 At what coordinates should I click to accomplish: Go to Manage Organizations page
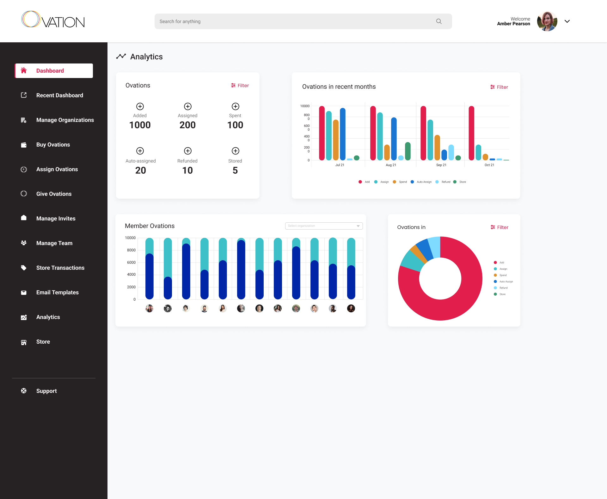pyautogui.click(x=65, y=120)
